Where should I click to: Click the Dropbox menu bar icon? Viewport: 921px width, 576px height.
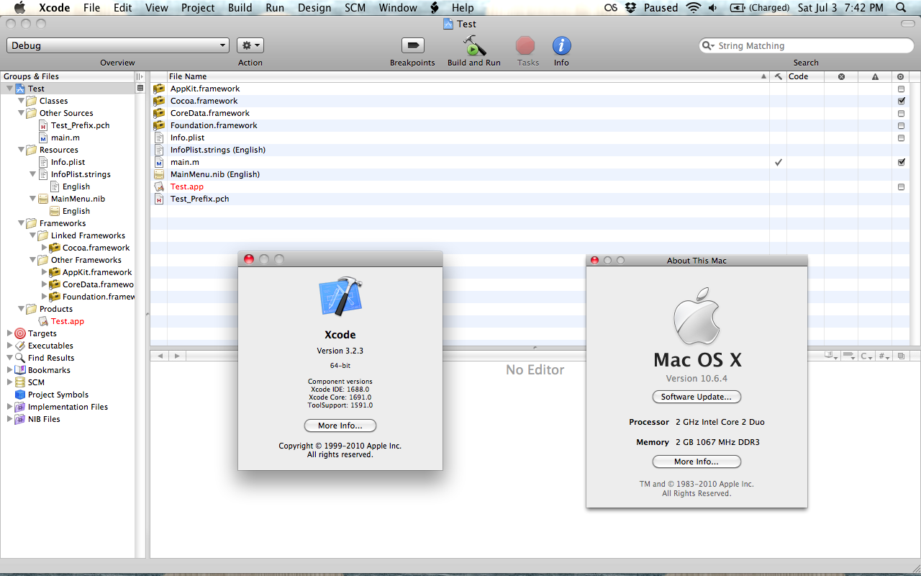[x=631, y=8]
